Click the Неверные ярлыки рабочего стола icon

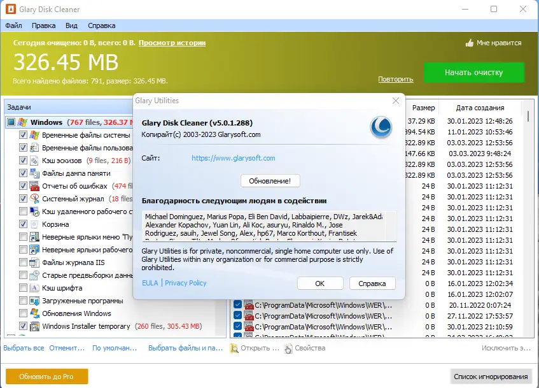click(x=34, y=250)
